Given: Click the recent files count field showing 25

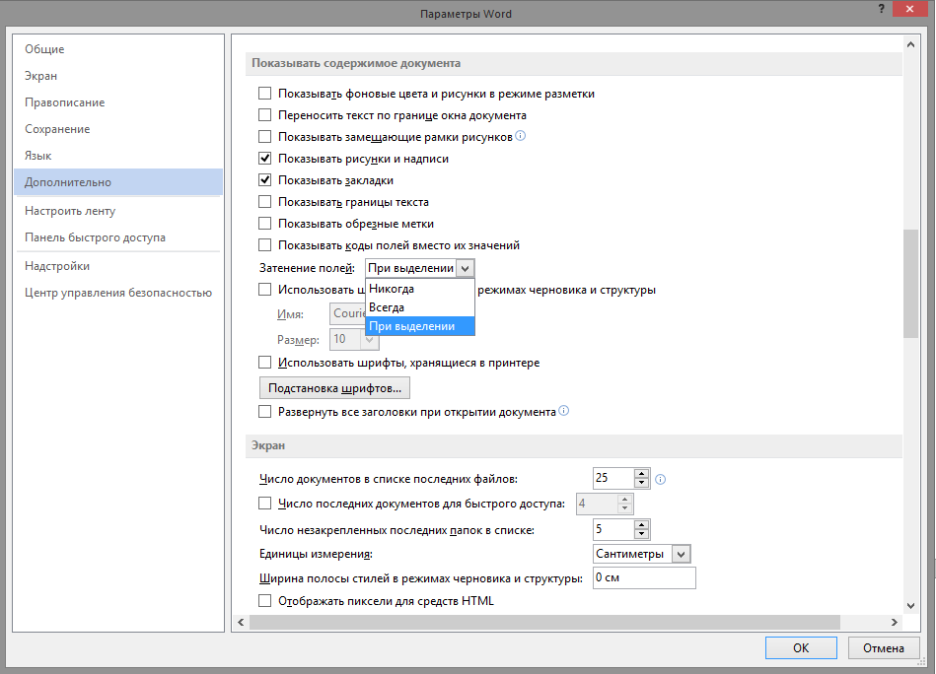Looking at the screenshot, I should tap(613, 478).
